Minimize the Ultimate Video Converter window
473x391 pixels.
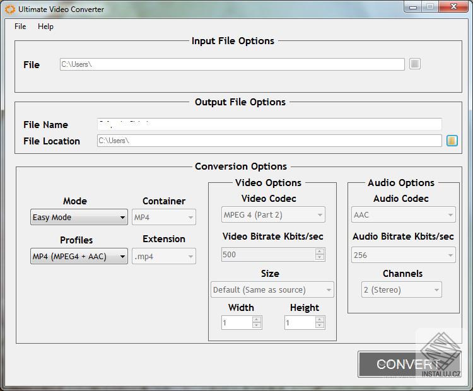(413, 7)
